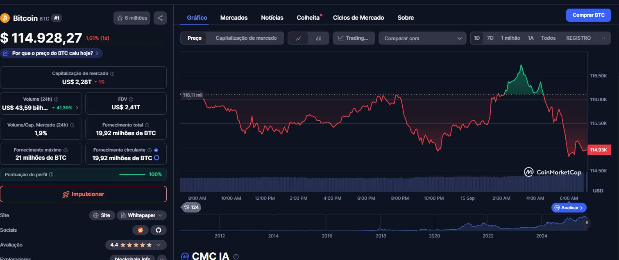Select the 1 milhão time range
This screenshot has width=619, height=260.
coord(510,38)
